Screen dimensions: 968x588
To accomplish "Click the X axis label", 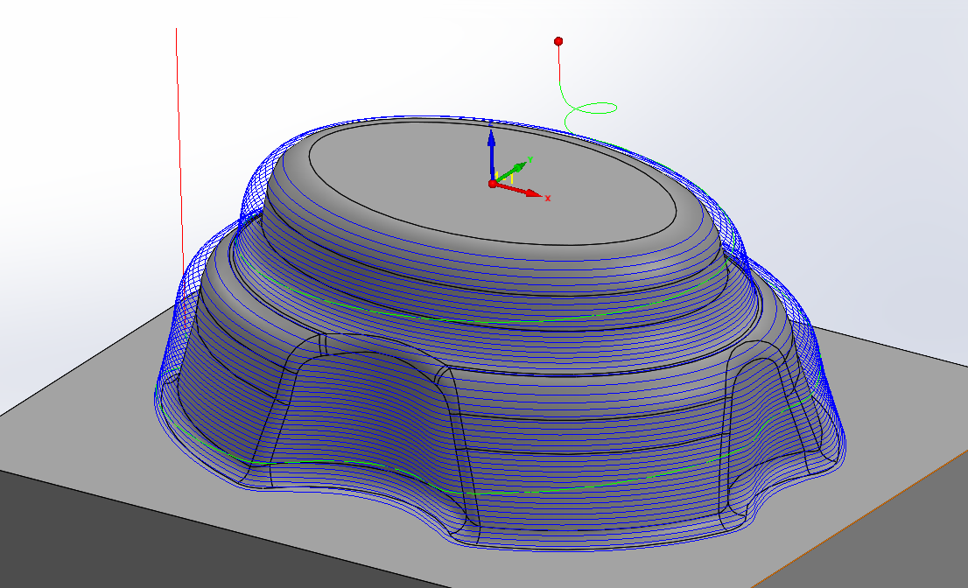I will click(x=548, y=199).
